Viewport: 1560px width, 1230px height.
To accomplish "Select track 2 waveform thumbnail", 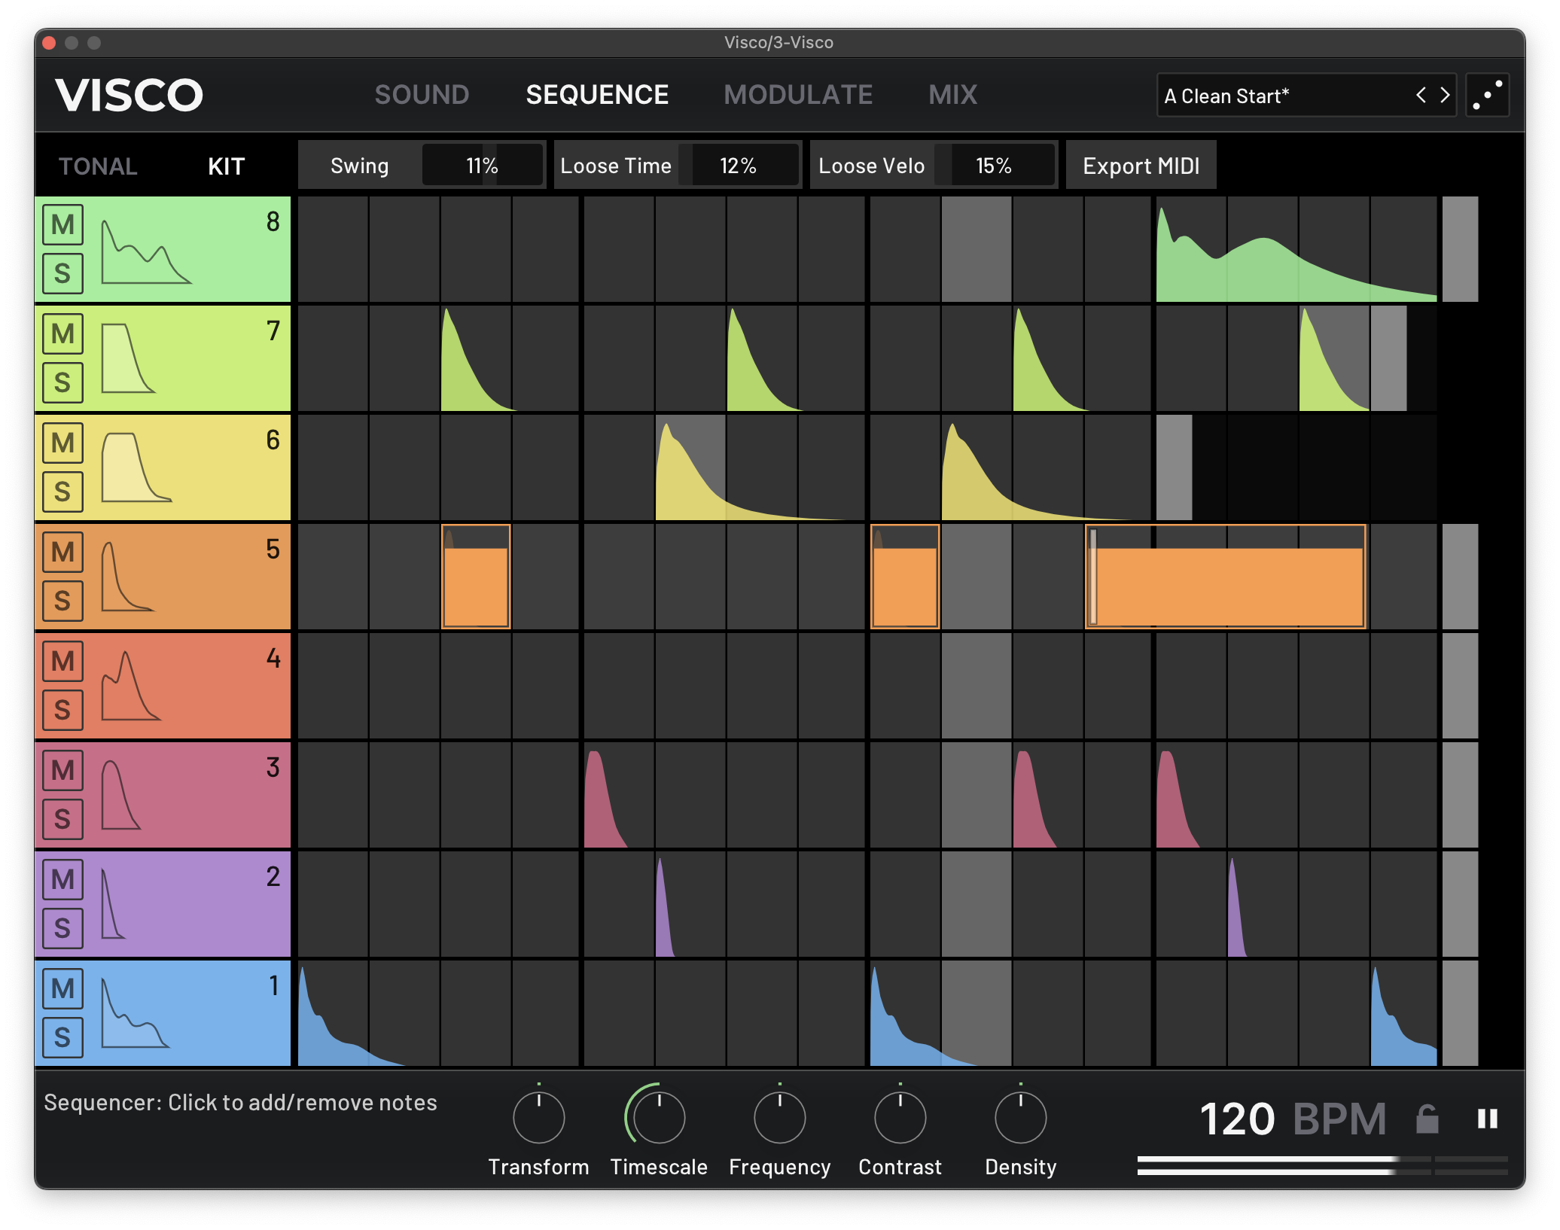I will pyautogui.click(x=113, y=904).
